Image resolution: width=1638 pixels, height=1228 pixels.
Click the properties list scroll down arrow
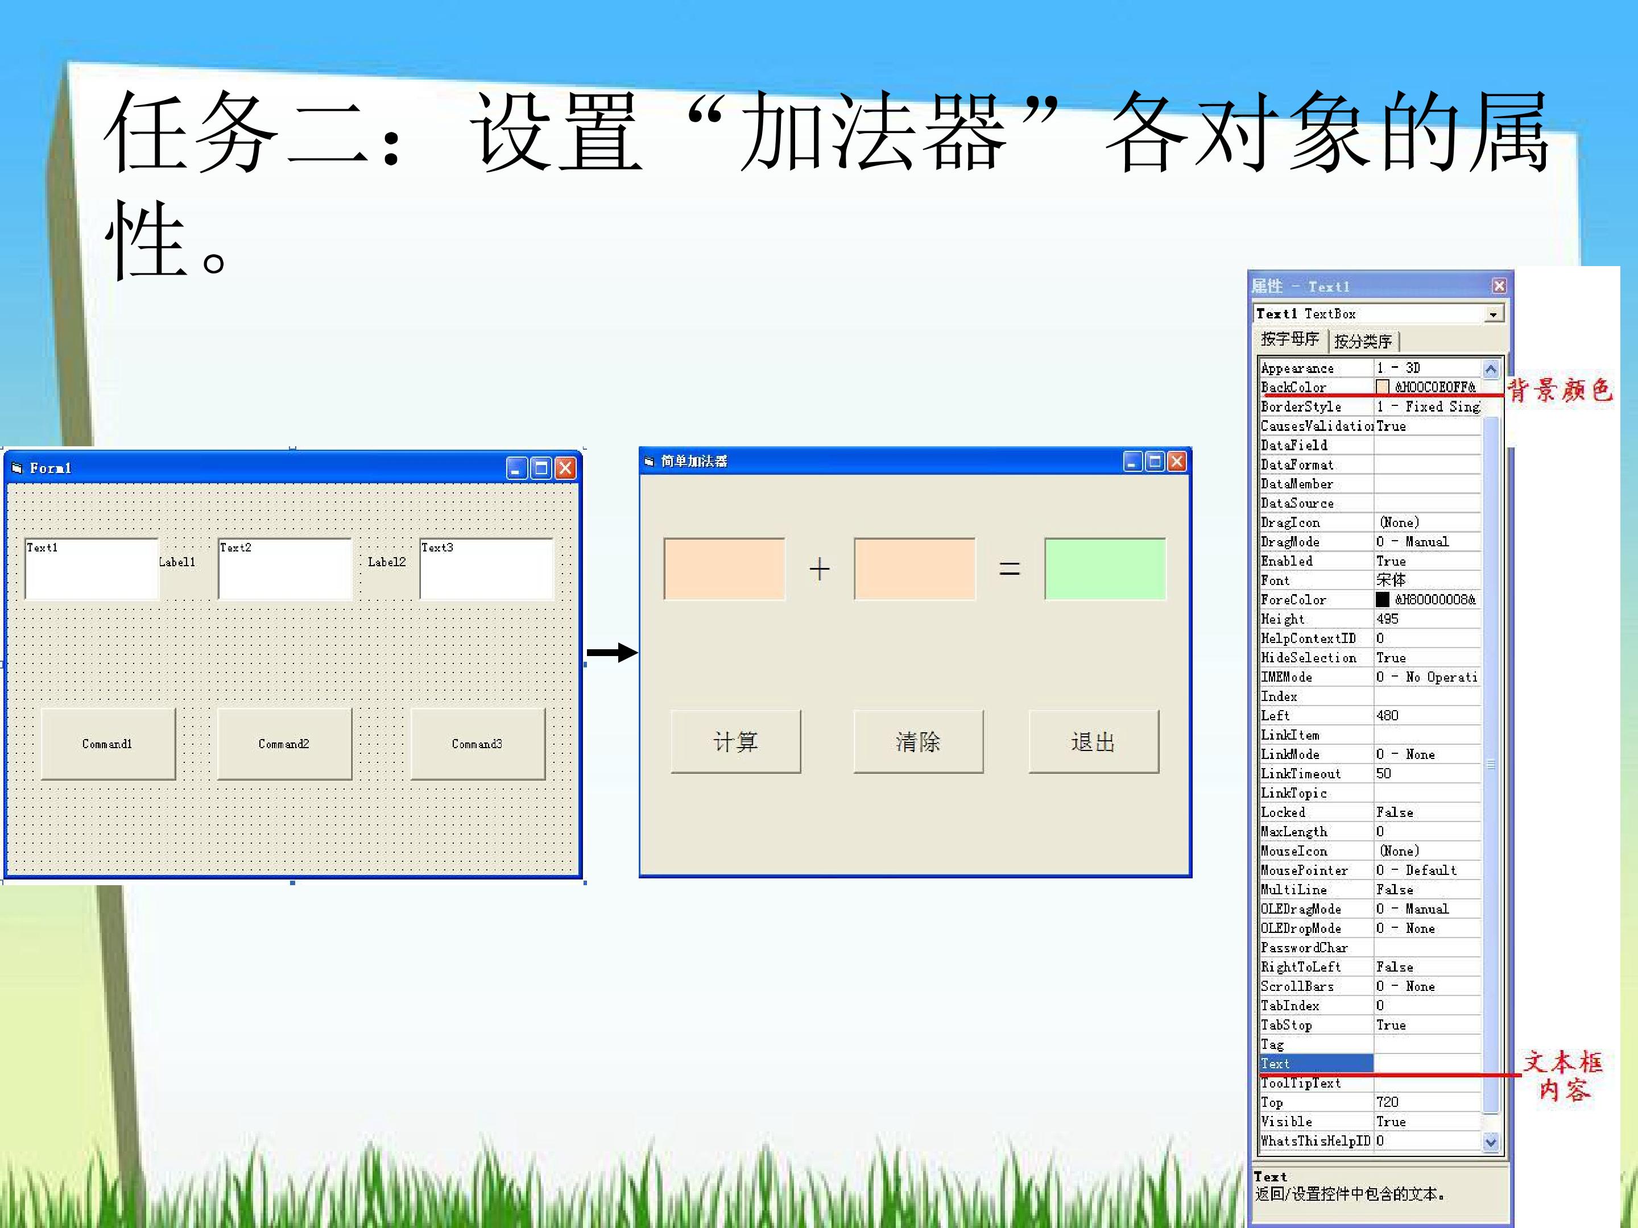[x=1491, y=1142]
